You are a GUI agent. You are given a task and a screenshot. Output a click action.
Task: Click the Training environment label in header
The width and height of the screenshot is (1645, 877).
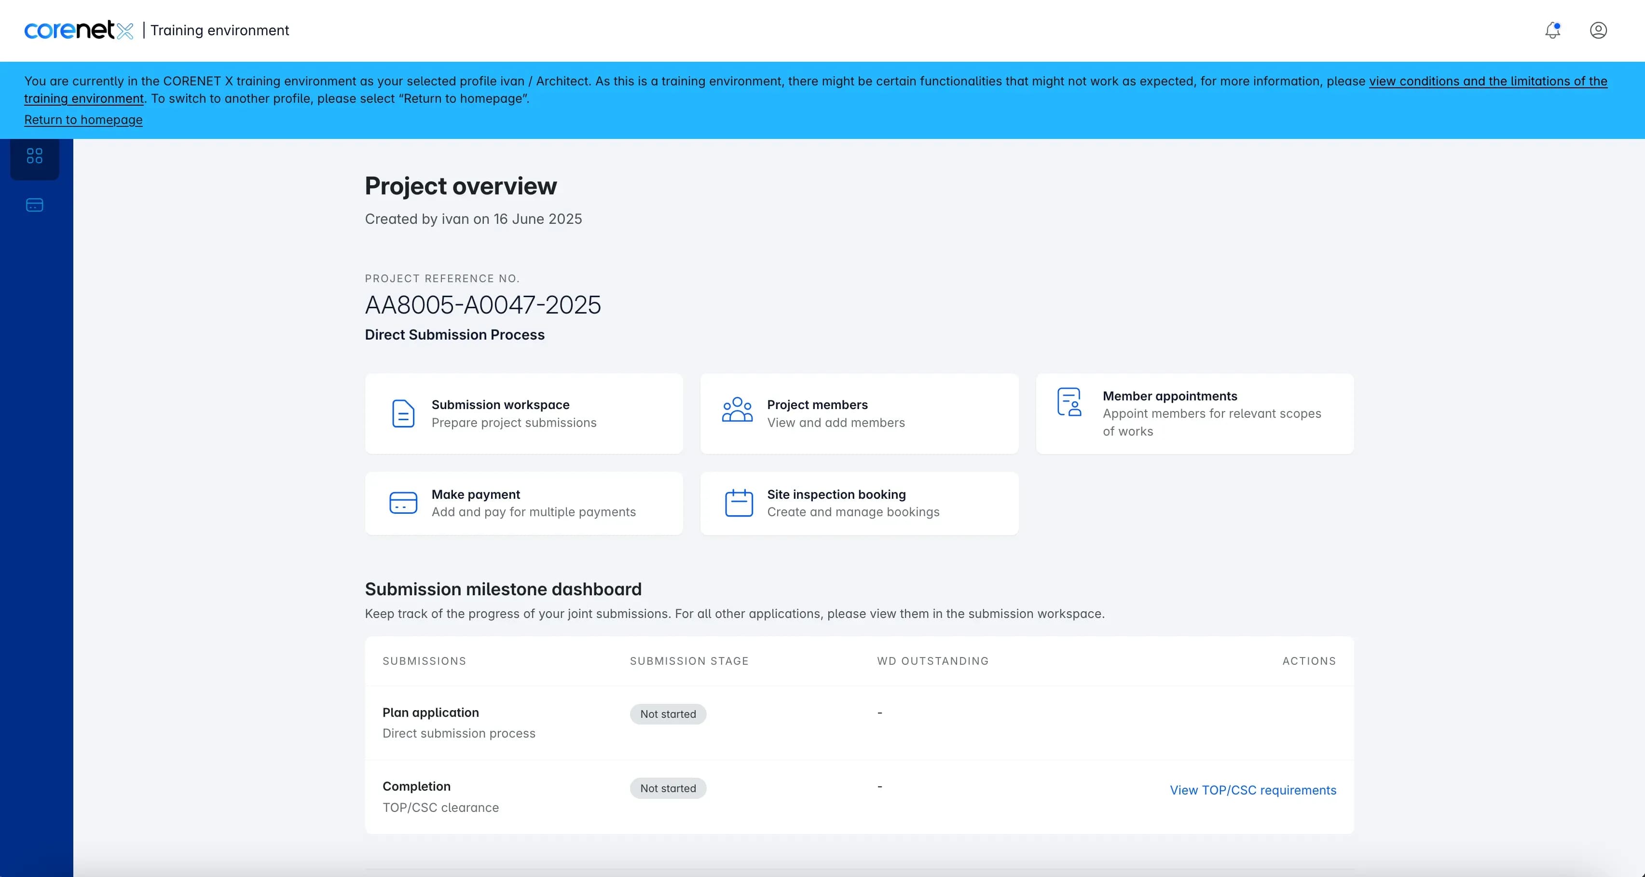(219, 30)
